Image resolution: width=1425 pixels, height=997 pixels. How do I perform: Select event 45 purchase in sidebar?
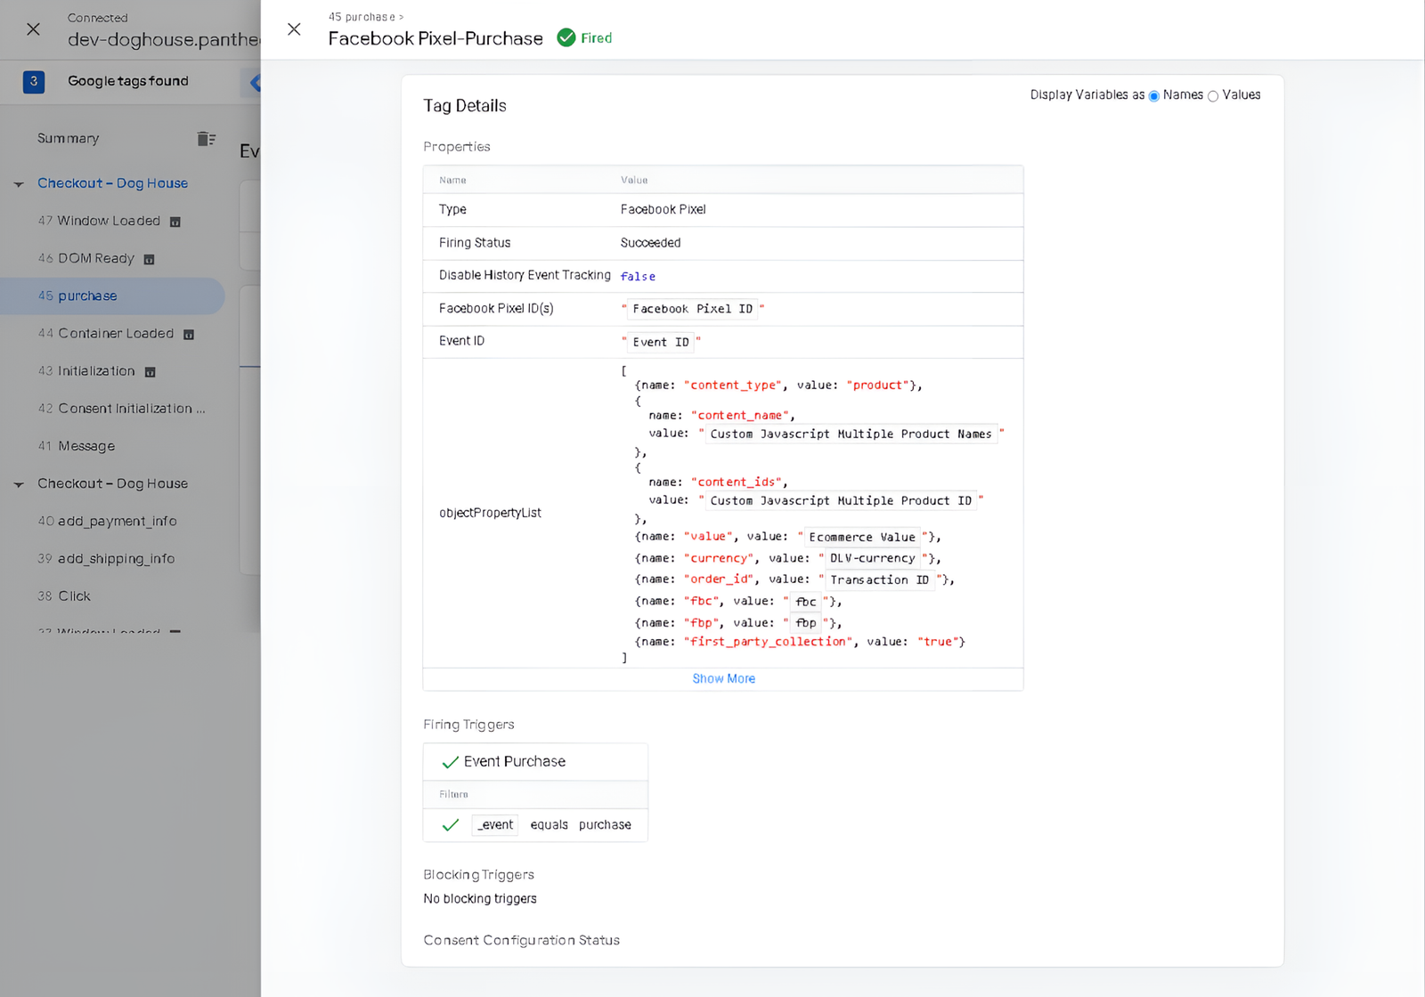pyautogui.click(x=112, y=296)
